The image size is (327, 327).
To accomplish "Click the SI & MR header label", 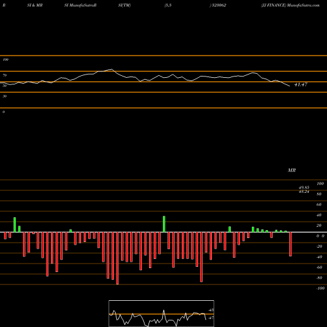I will point(35,5).
